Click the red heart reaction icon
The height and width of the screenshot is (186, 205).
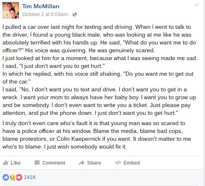click(x=19, y=177)
